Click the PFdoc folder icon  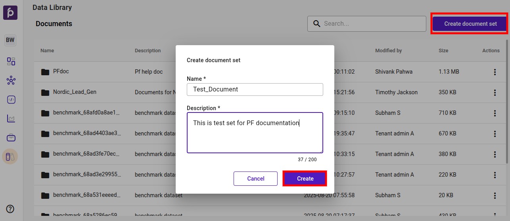click(x=45, y=72)
